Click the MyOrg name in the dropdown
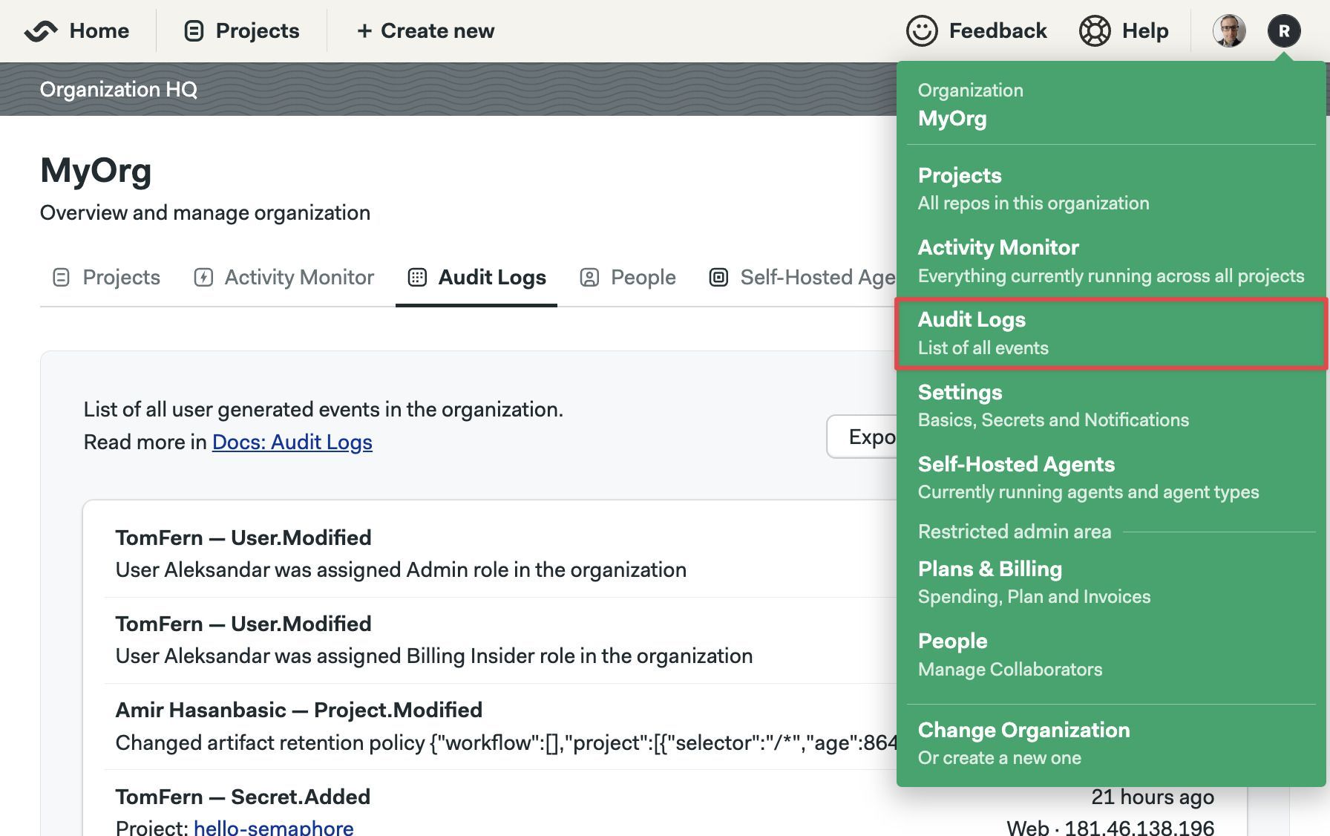The height and width of the screenshot is (836, 1330). 952,118
